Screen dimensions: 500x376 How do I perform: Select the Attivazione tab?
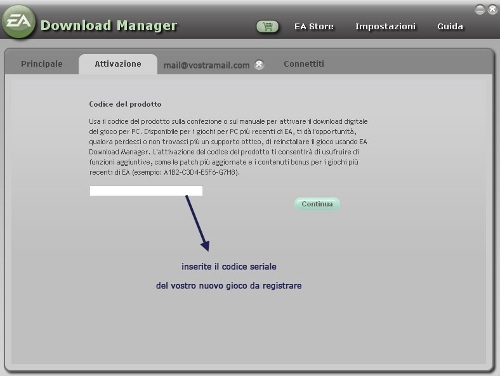118,64
